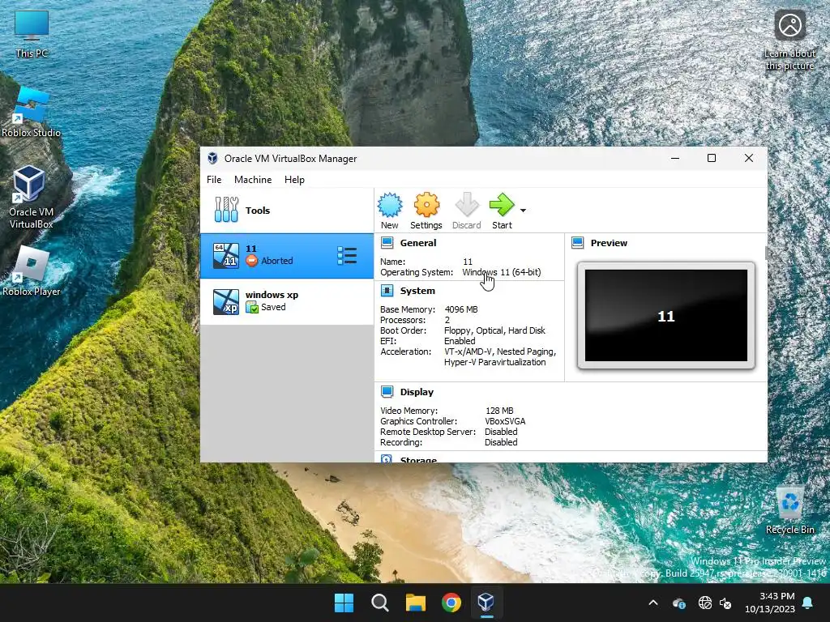
Task: Select the '11' virtual machine entry
Action: tap(287, 256)
